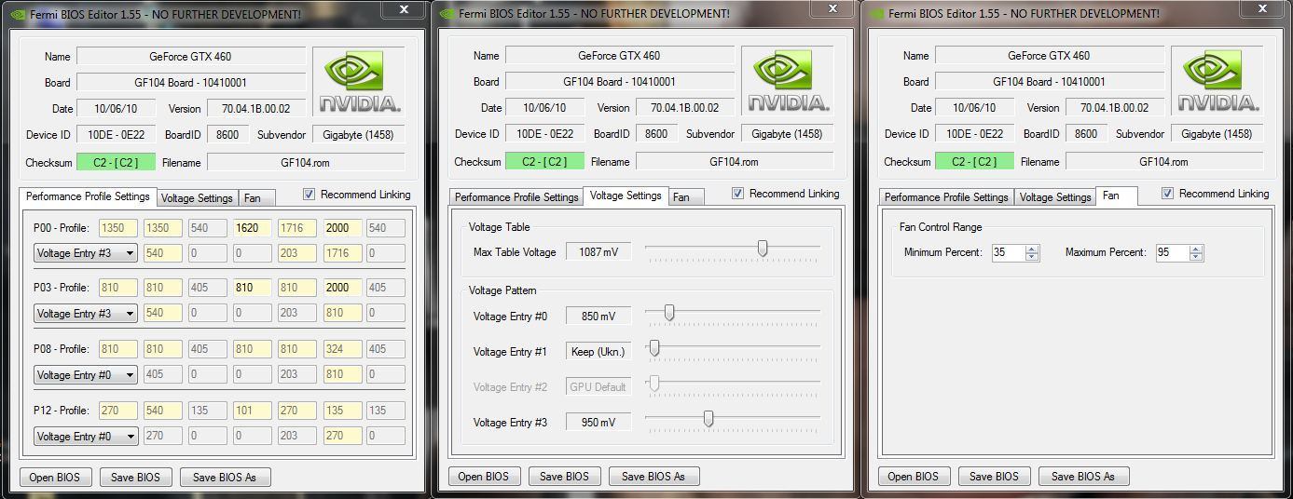Click Device ID field in Performance Profile window
The width and height of the screenshot is (1293, 499).
tap(116, 135)
